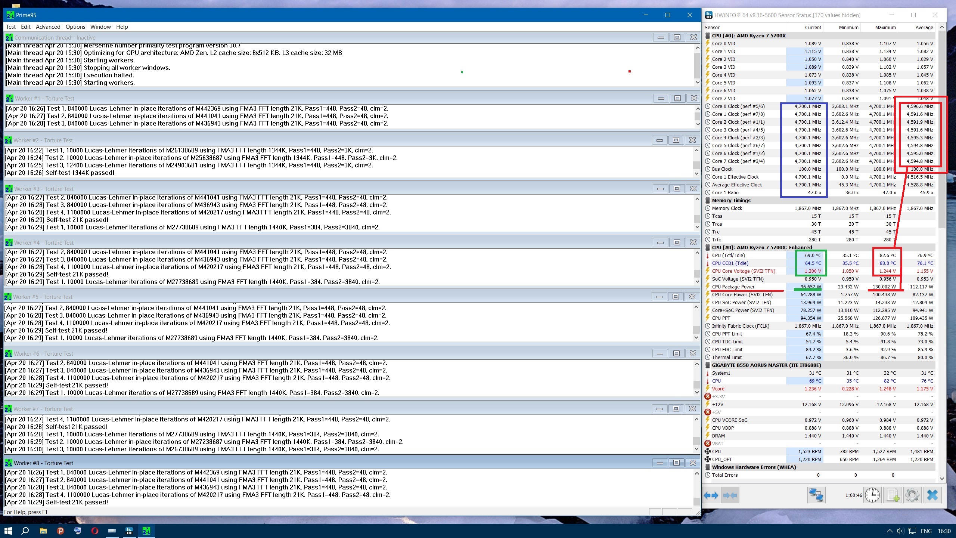This screenshot has height=538, width=956.
Task: Open Opera browser from taskbar
Action: [95, 531]
